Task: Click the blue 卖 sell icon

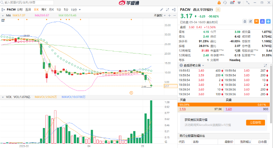Action: tap(262, 21)
